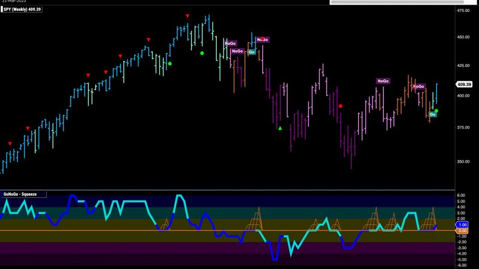
Task: Click the 6.00 squeeze axis label
Action: tap(461, 195)
